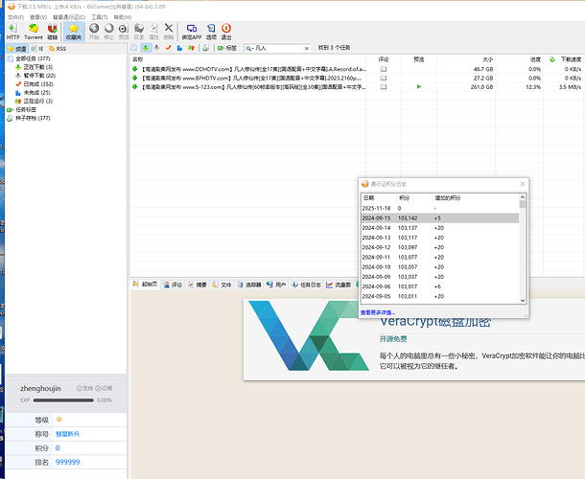Click the HTTP download toolbar icon
This screenshot has width=585, height=479.
coord(12,29)
